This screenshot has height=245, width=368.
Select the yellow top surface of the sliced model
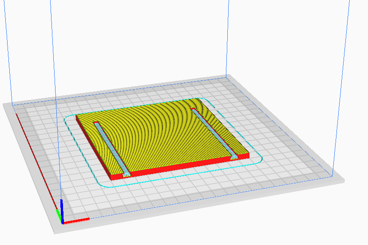[x=162, y=136]
